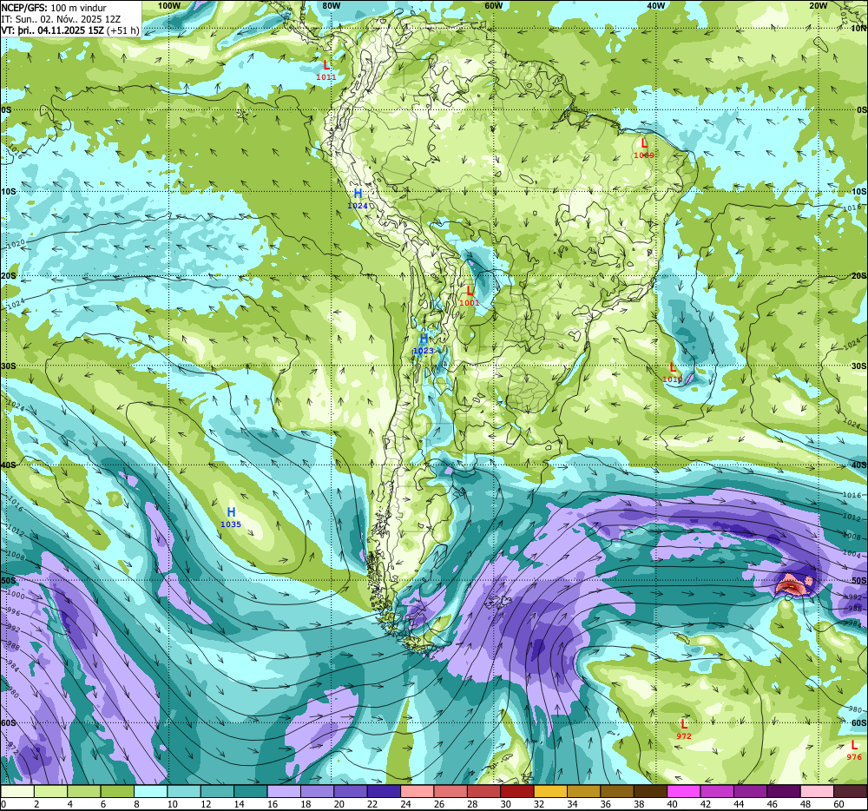Click the H 1035 high pressure marker

point(231,517)
